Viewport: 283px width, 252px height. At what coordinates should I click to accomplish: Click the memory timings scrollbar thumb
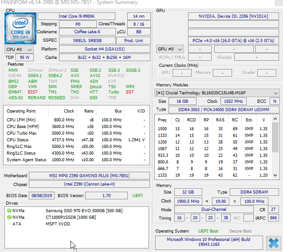tap(275, 137)
